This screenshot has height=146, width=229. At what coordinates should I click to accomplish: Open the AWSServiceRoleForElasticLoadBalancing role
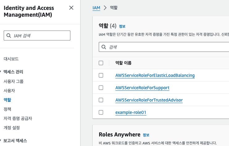(x=155, y=76)
